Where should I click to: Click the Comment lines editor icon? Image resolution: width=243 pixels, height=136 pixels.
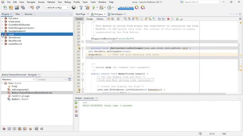(177, 19)
